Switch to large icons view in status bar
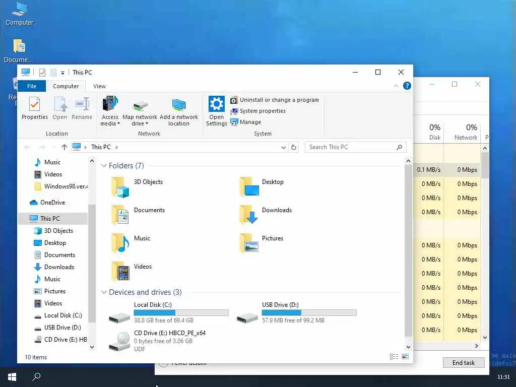 (x=405, y=357)
